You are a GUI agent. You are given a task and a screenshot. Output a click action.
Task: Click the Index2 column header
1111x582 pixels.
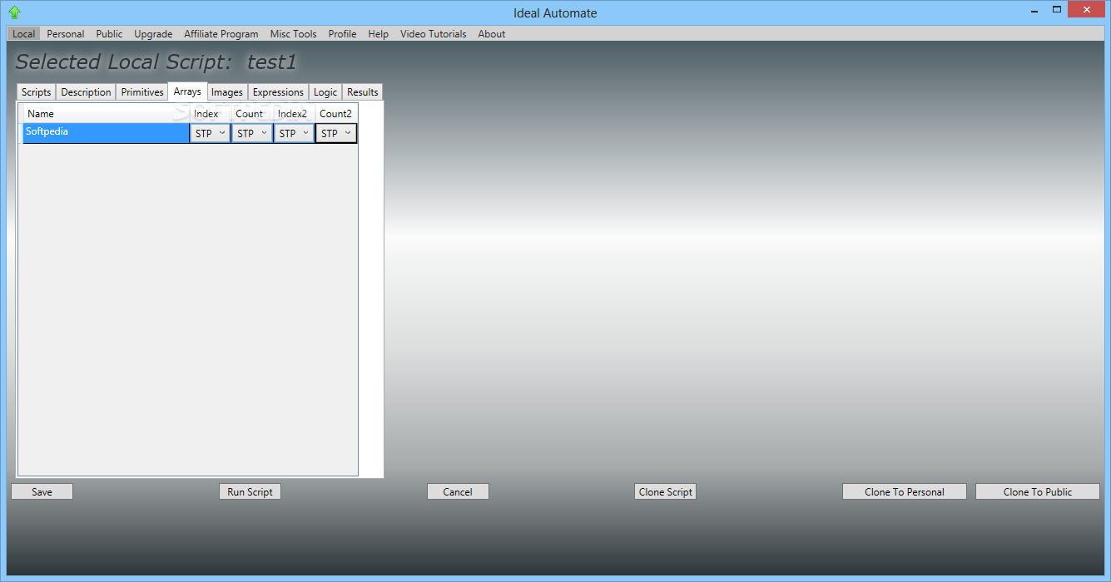pyautogui.click(x=295, y=114)
